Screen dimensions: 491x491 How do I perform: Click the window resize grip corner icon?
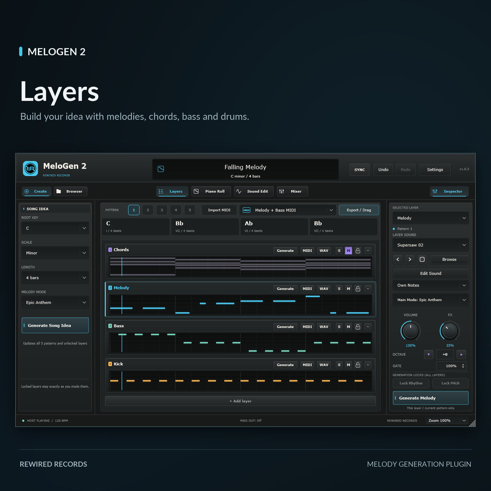[x=472, y=423]
